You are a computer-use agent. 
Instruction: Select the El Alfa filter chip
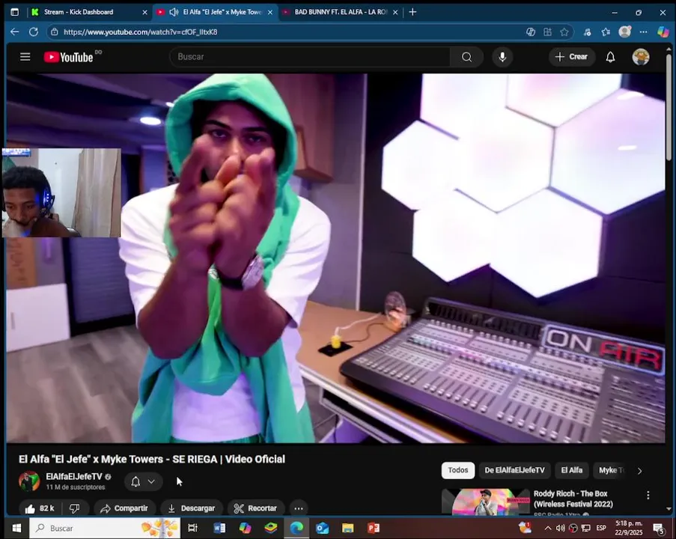pyautogui.click(x=572, y=470)
